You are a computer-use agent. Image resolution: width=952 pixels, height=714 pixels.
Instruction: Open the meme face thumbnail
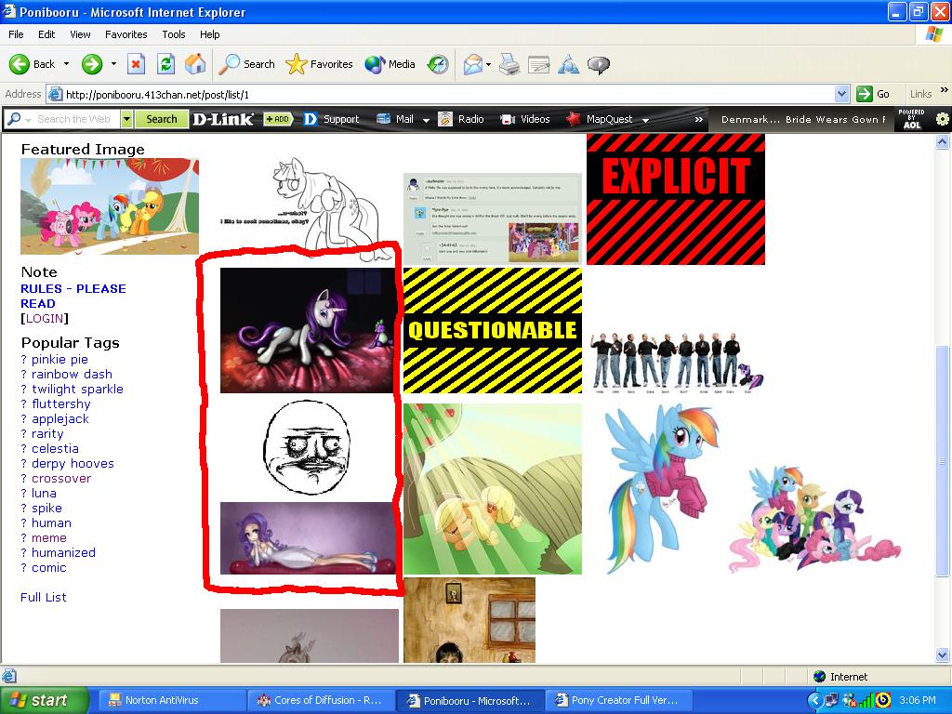tap(307, 447)
